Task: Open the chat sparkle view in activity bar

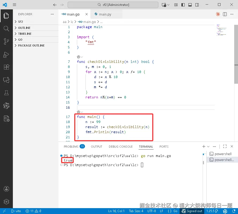Action: pyautogui.click(x=6, y=80)
